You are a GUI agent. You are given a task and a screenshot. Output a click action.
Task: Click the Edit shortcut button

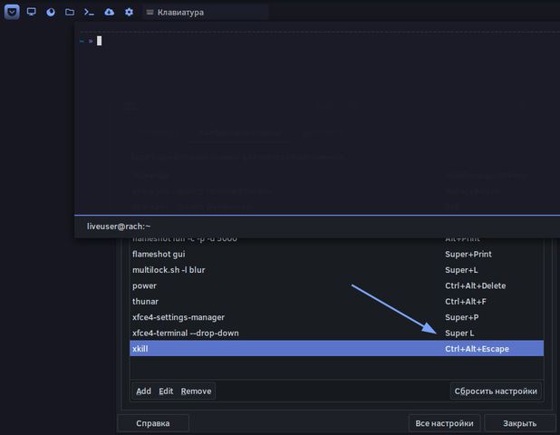tap(166, 391)
